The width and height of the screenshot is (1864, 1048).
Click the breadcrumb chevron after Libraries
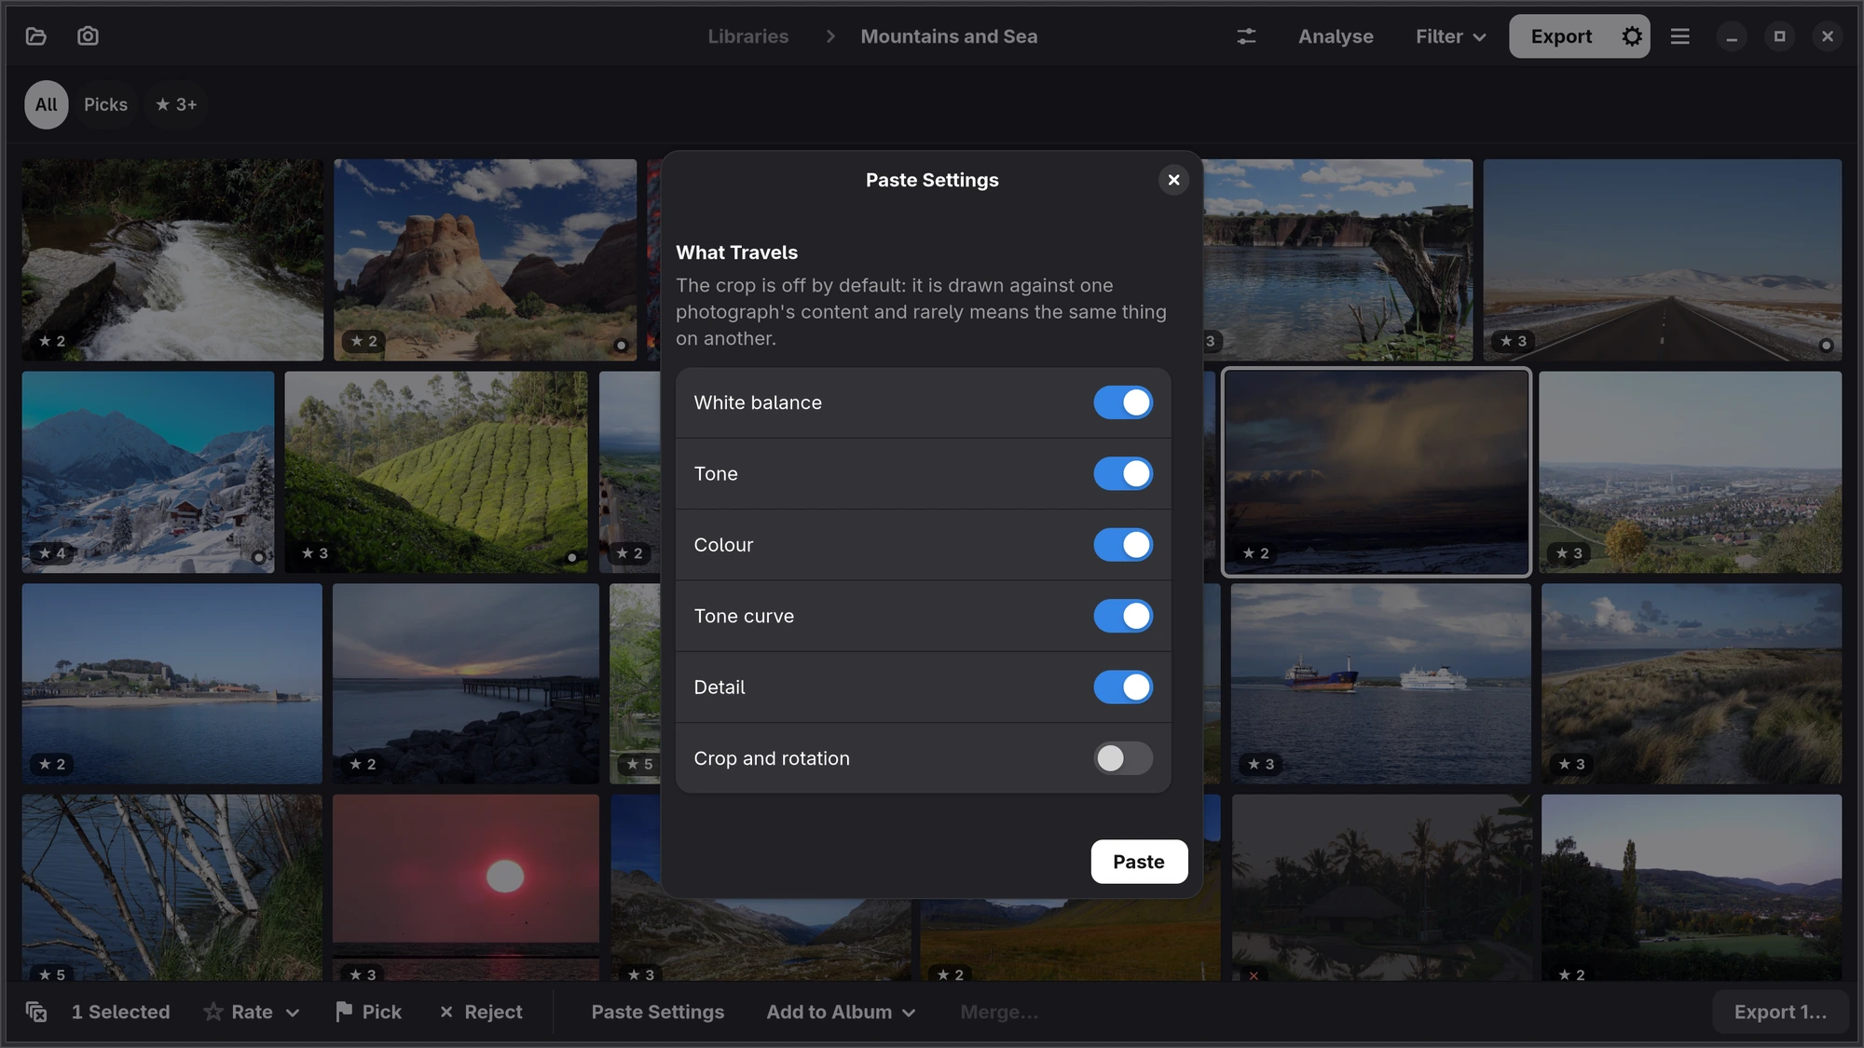click(x=829, y=36)
